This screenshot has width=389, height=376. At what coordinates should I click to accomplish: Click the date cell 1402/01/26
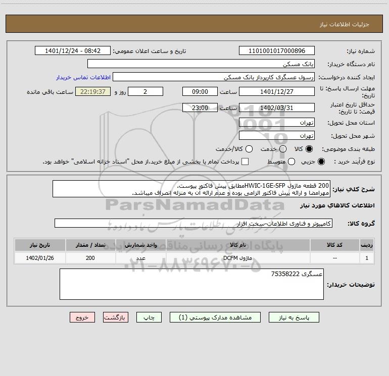[x=40, y=258]
